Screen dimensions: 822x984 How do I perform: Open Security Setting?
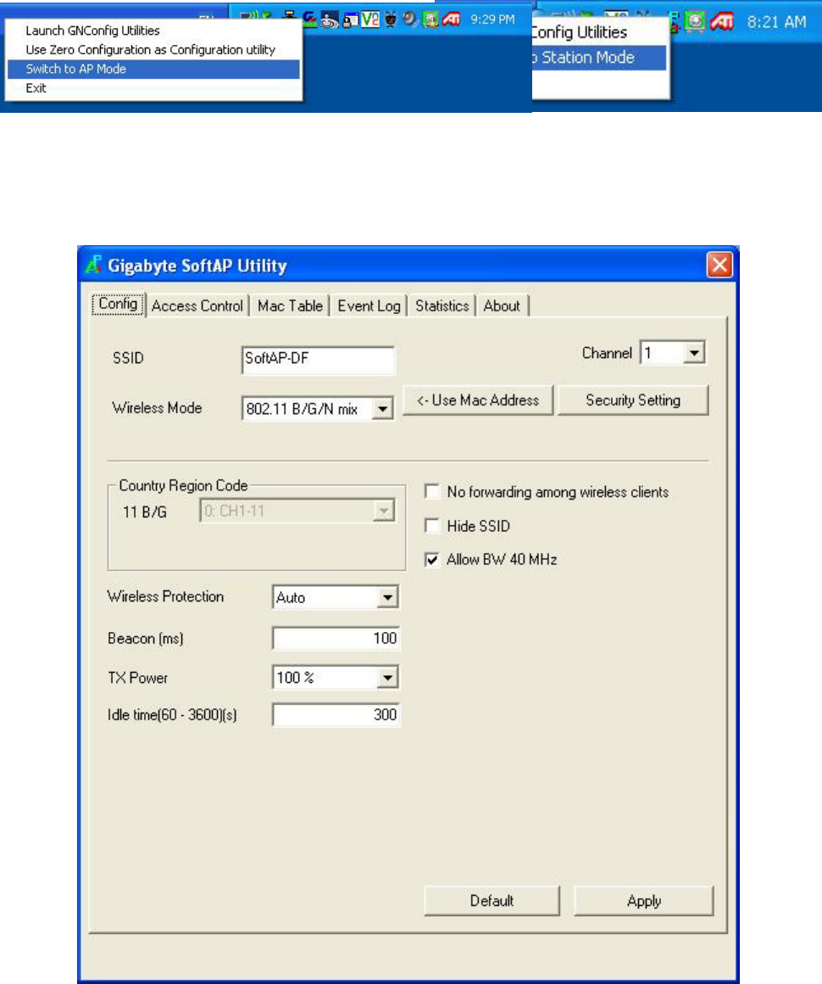coord(633,400)
